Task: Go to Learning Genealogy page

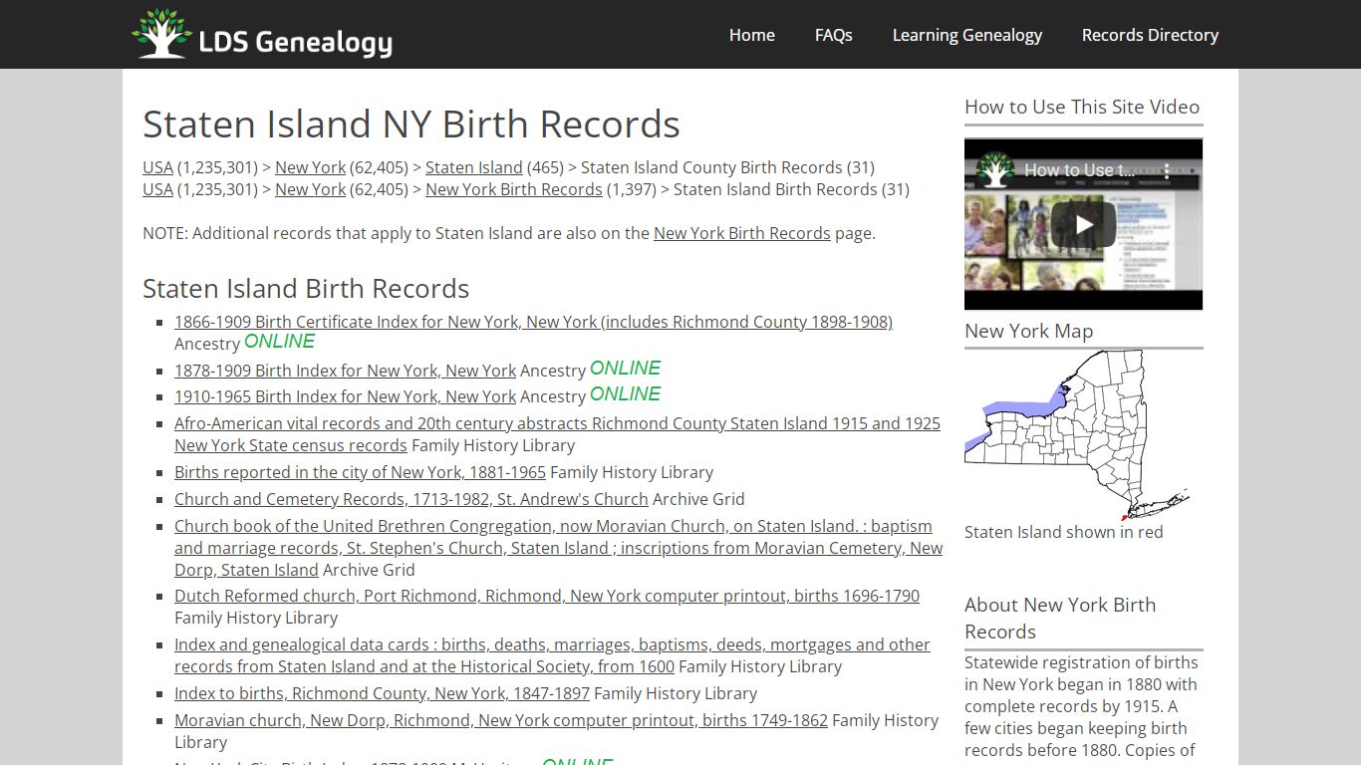Action: point(967,35)
